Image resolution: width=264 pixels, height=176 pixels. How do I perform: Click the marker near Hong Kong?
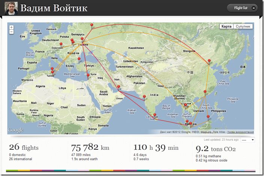(205, 92)
